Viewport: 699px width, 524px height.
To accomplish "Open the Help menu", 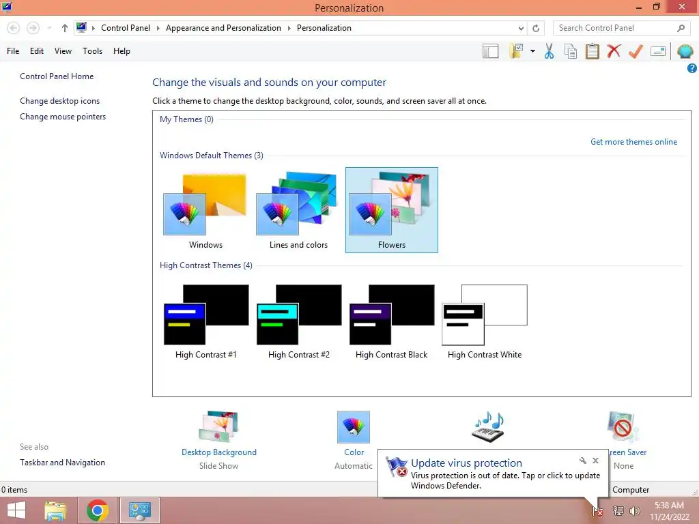I will tap(122, 51).
